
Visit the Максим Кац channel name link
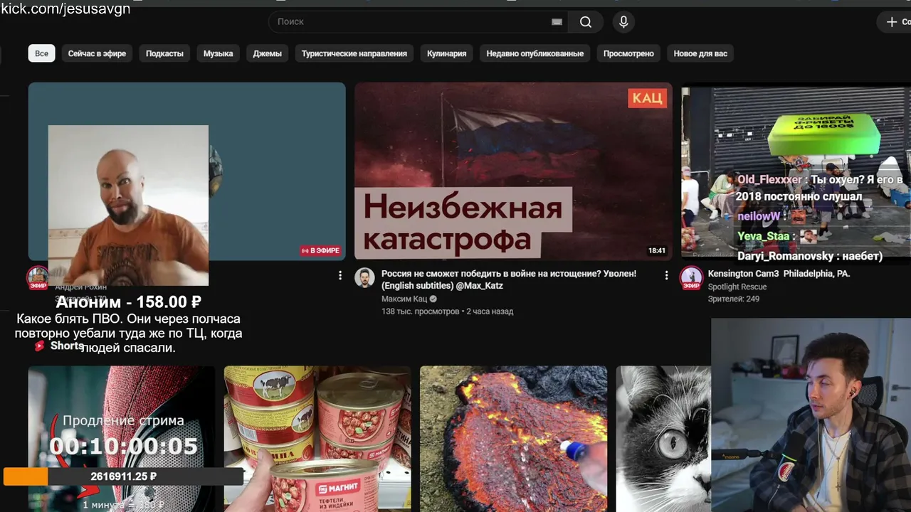coord(404,299)
